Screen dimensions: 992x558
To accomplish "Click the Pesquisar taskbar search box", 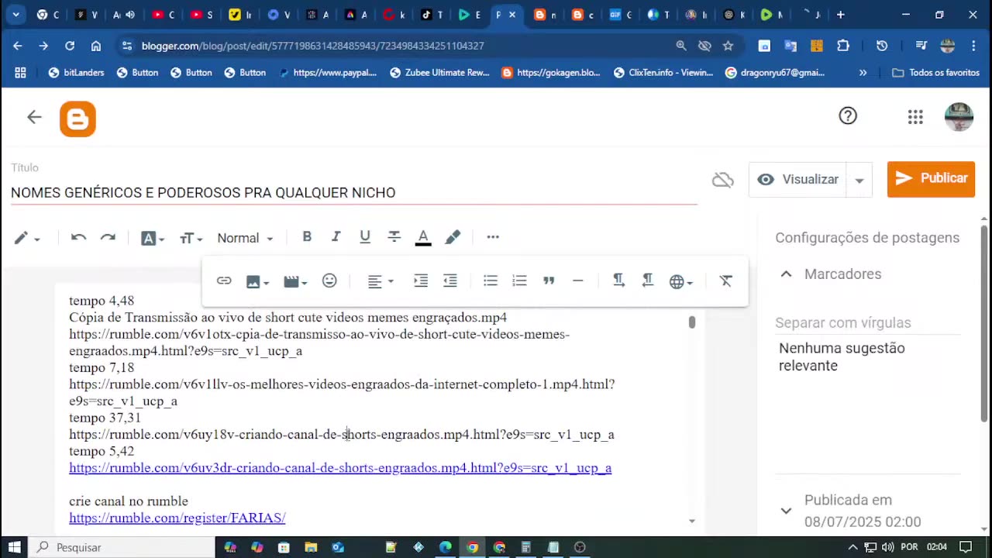I will (122, 547).
